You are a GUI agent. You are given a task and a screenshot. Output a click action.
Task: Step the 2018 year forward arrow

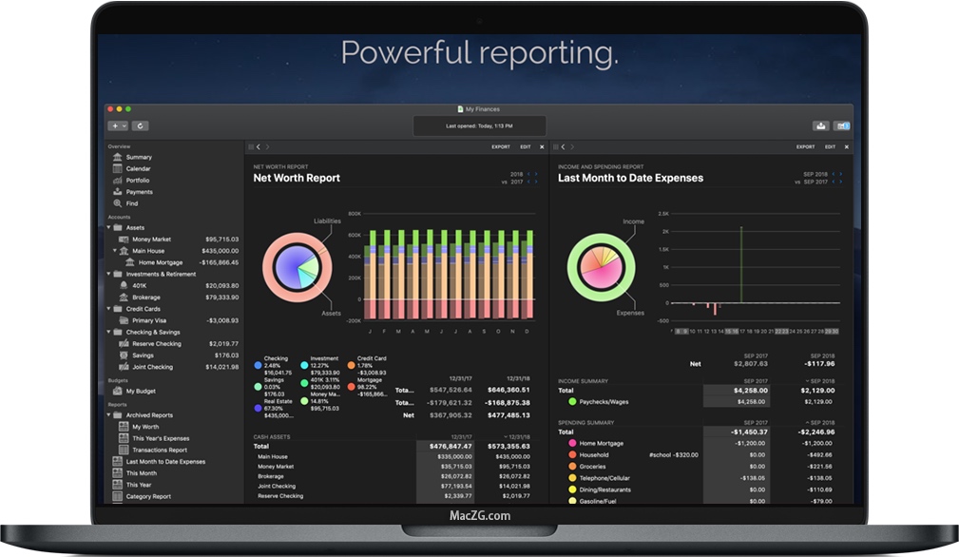[536, 175]
